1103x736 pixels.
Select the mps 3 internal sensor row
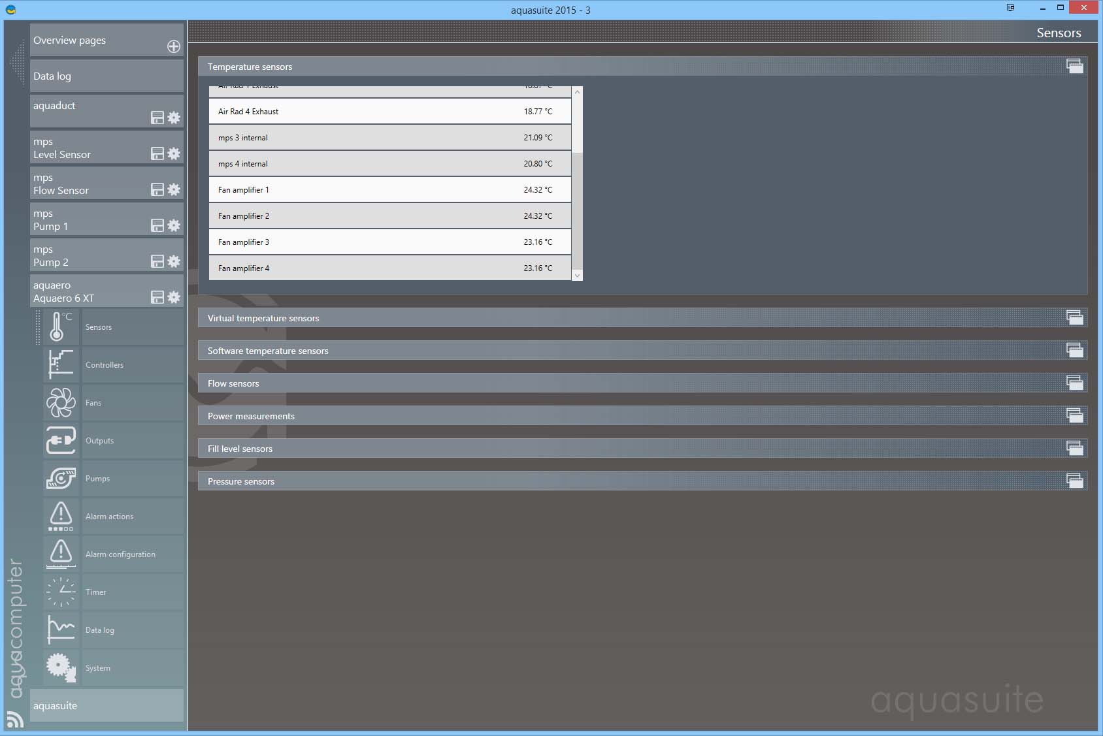pyautogui.click(x=390, y=138)
